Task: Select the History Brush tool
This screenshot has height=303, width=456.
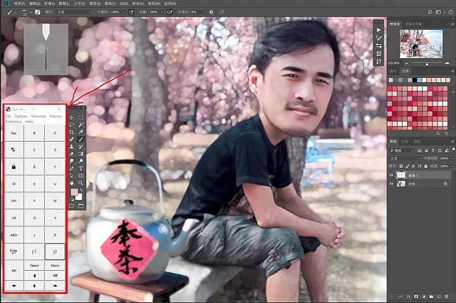Action: pos(81,146)
